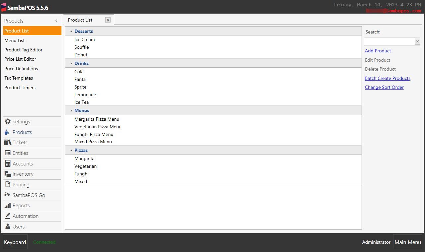The height and width of the screenshot is (252, 425).
Task: Click the Add Product link
Action: click(378, 51)
